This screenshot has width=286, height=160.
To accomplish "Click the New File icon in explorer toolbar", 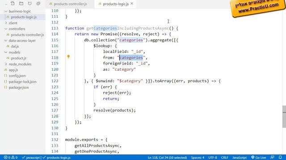I will (13, 4).
